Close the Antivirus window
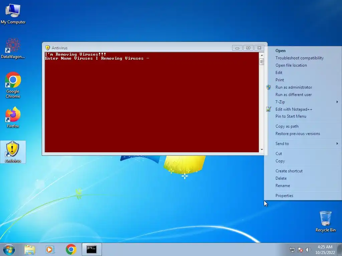This screenshot has height=256, width=342. [x=259, y=48]
